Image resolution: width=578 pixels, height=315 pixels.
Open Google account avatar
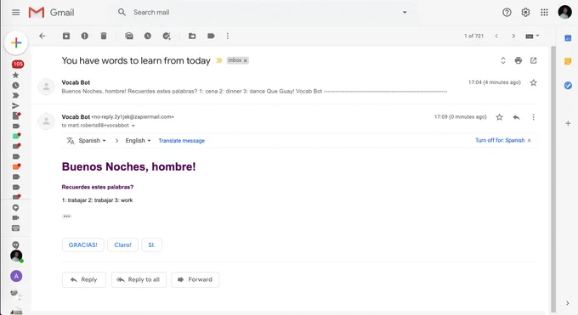pyautogui.click(x=564, y=12)
